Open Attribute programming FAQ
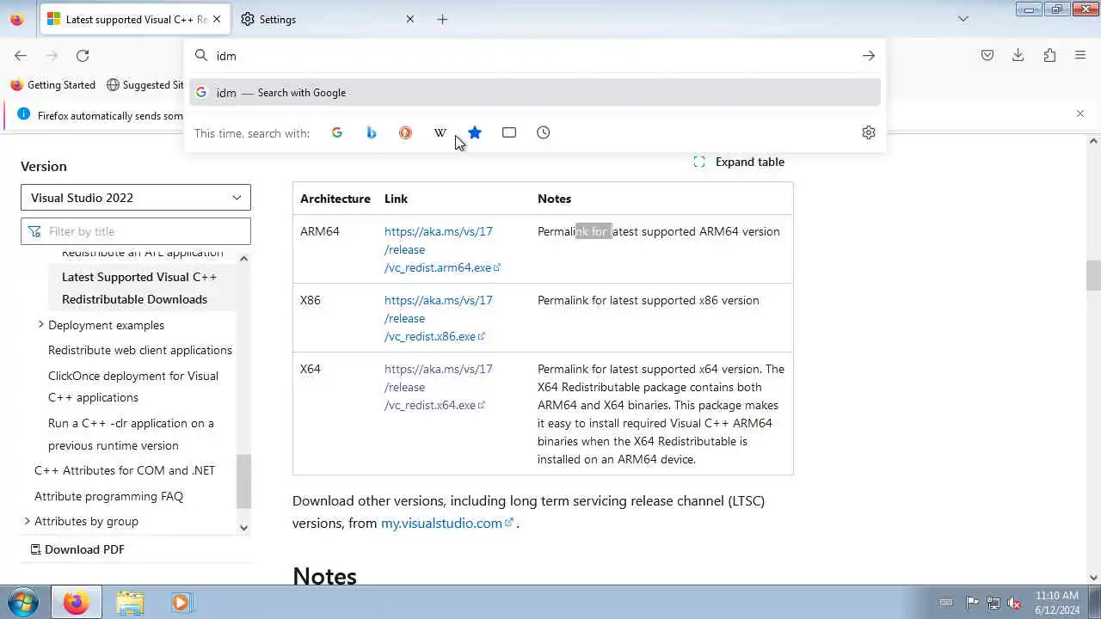The width and height of the screenshot is (1101, 619). [108, 496]
